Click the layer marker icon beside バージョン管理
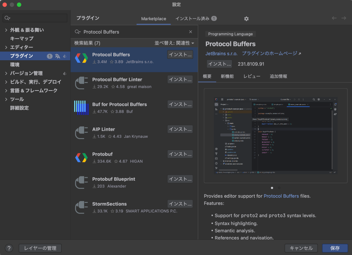The width and height of the screenshot is (352, 255). point(65,74)
